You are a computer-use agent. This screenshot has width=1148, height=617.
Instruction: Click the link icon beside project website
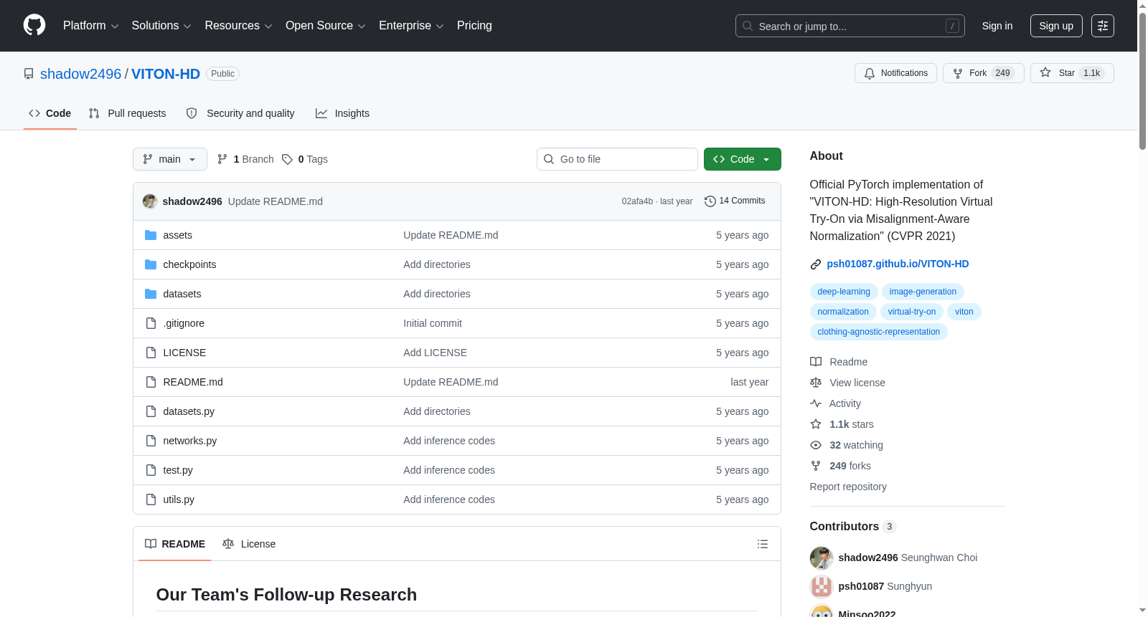point(816,264)
